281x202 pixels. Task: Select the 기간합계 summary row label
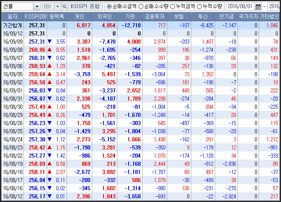(x=13, y=25)
